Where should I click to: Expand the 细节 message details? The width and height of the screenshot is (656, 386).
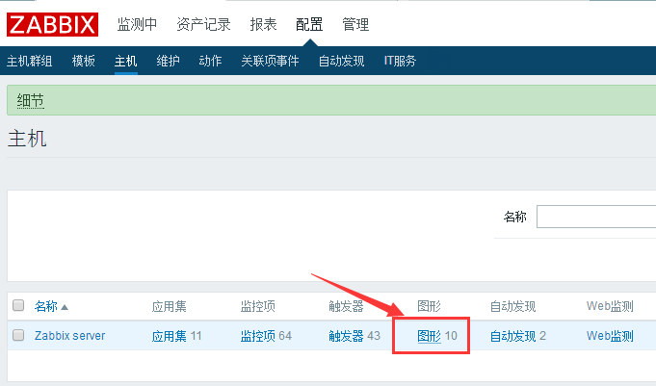[31, 101]
